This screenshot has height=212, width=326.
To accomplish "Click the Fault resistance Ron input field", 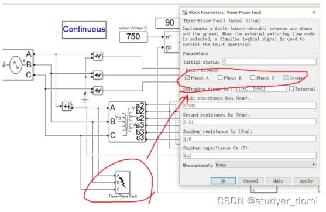I will 249,105.
